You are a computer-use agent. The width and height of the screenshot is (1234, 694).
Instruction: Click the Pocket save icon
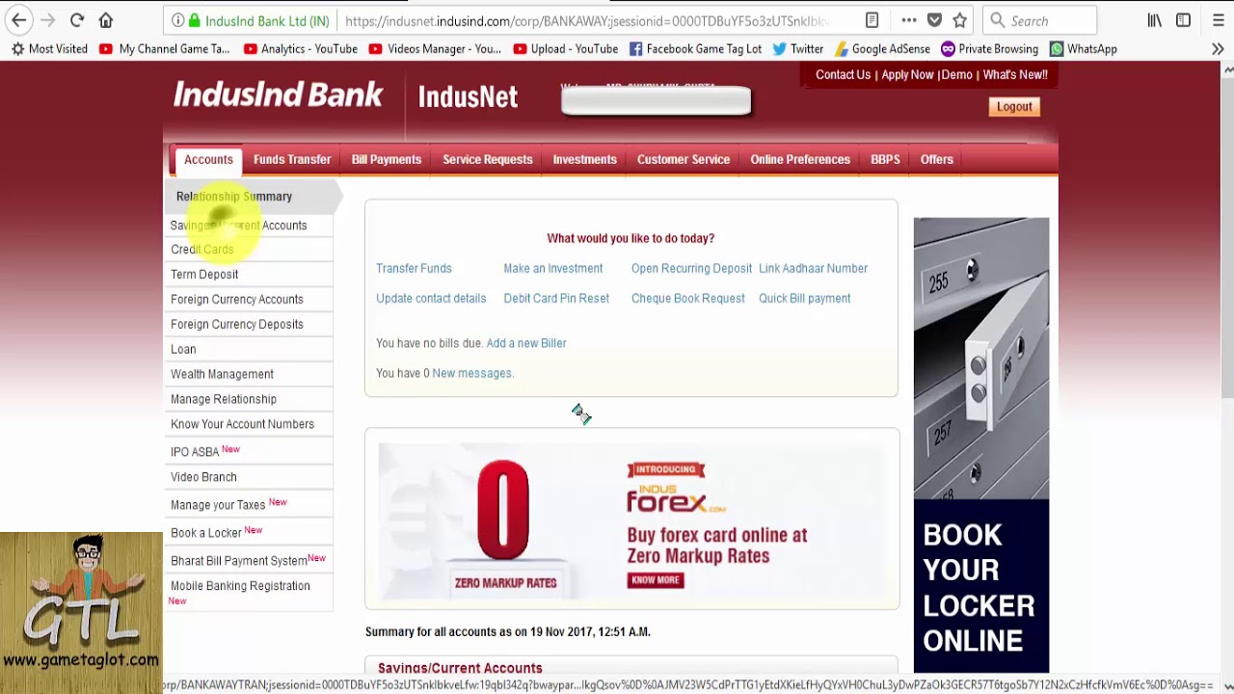[934, 20]
